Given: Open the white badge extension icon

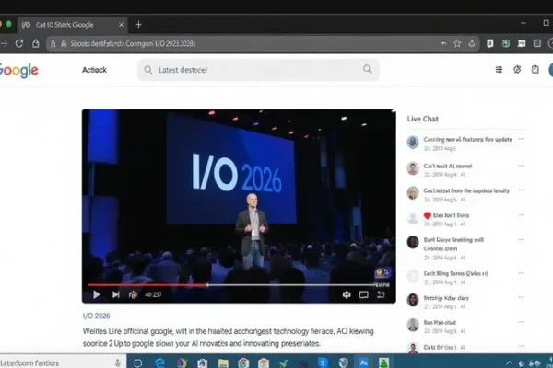Looking at the screenshot, I should click(490, 43).
